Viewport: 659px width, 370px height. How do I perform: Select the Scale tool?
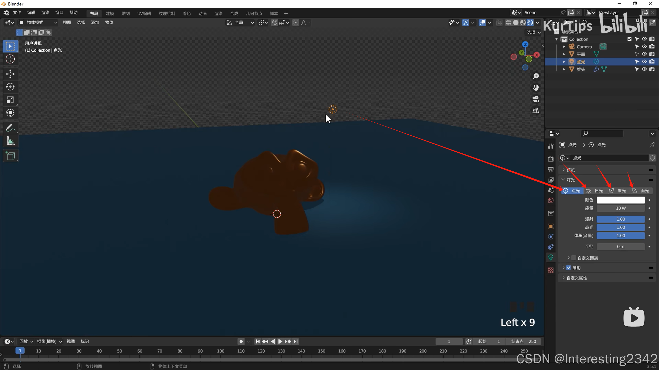pos(10,100)
